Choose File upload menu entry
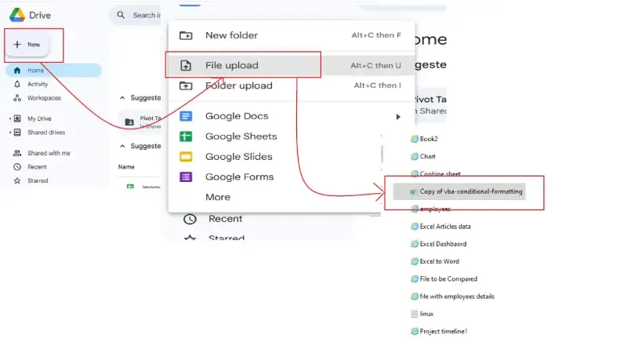The width and height of the screenshot is (627, 342). coord(231,65)
